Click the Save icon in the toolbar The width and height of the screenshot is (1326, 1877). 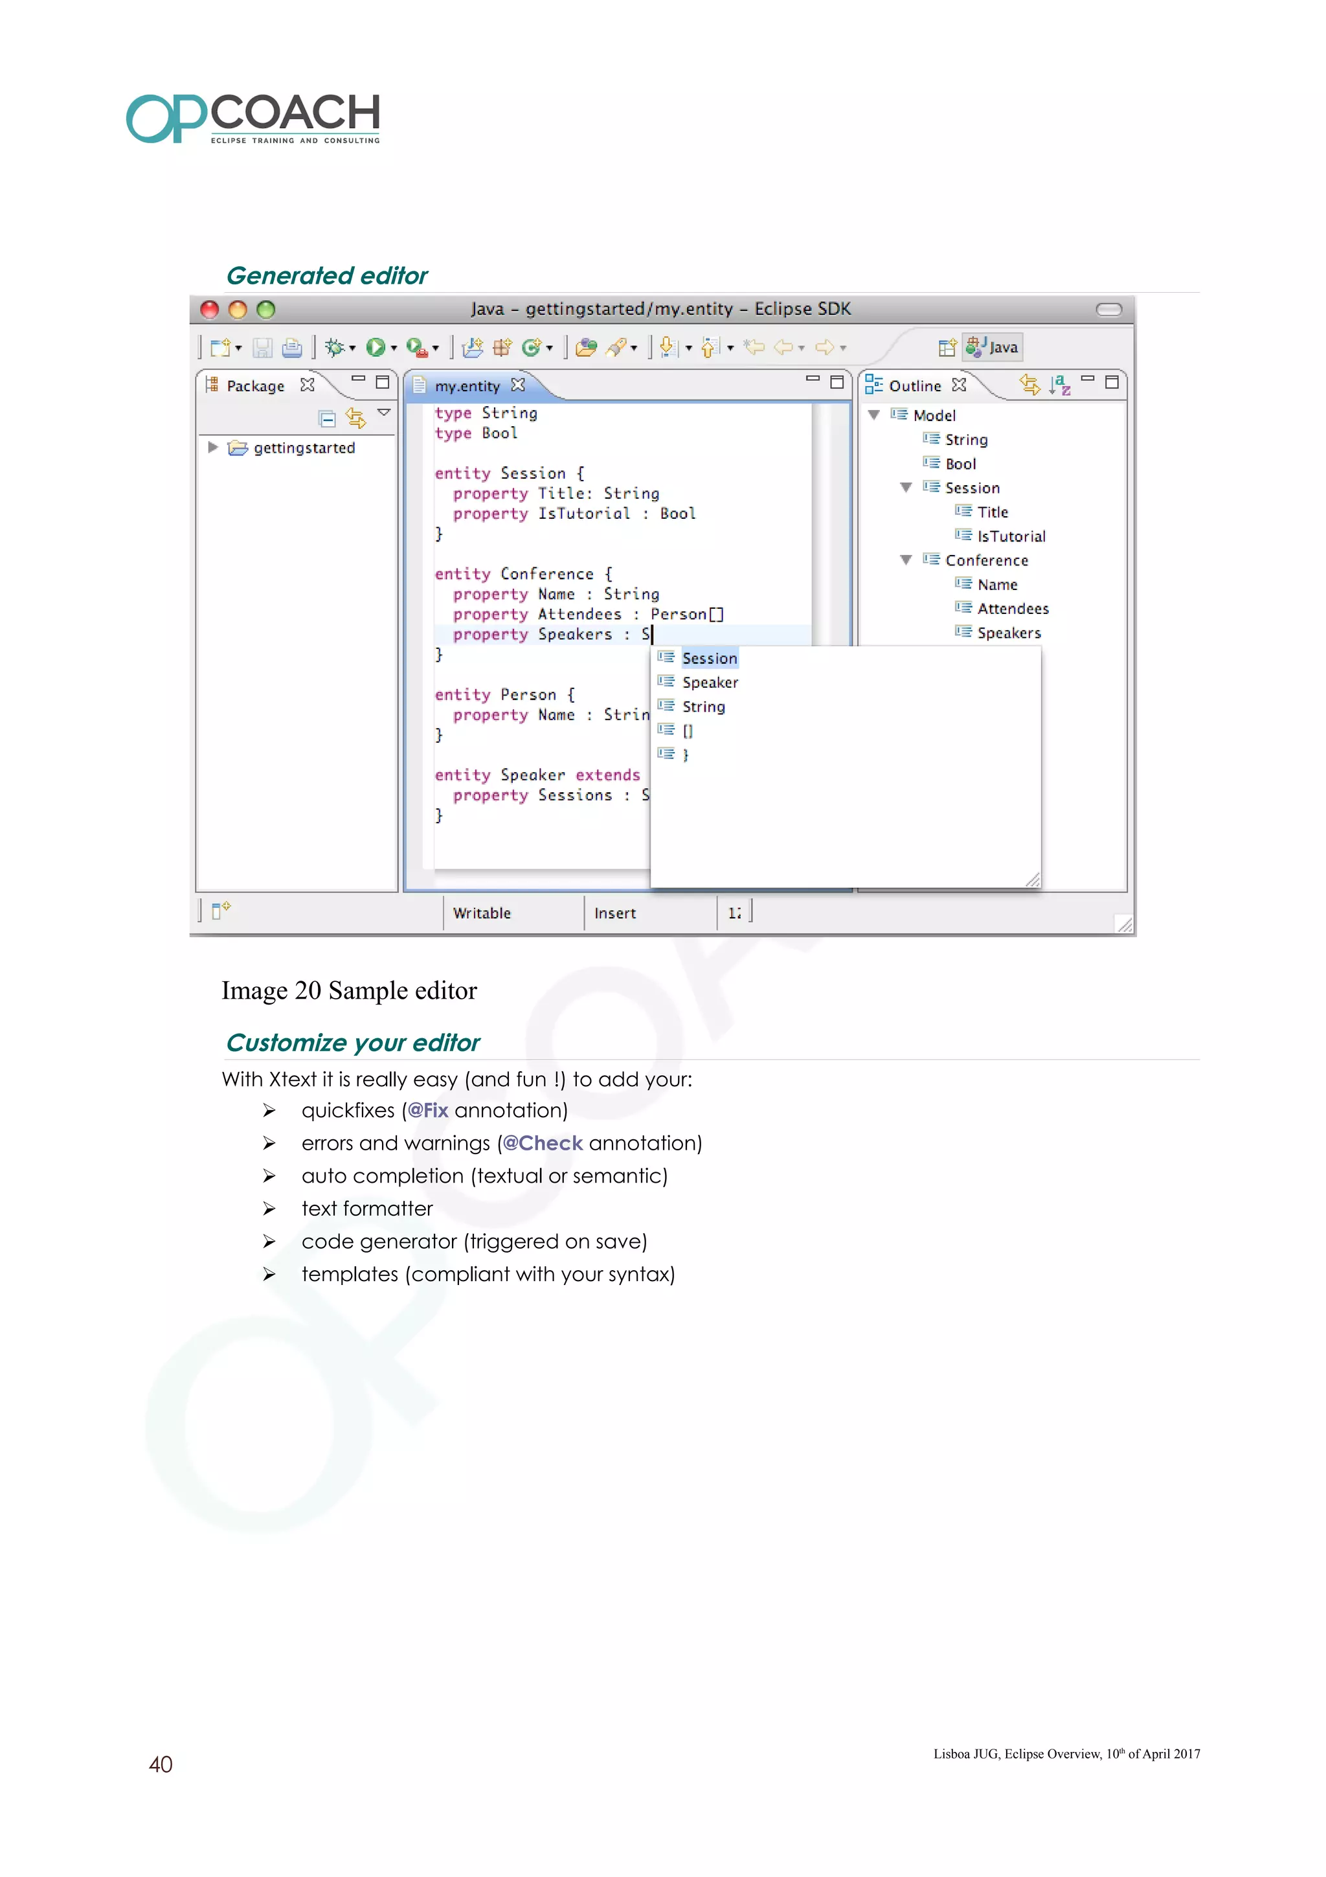click(x=262, y=347)
